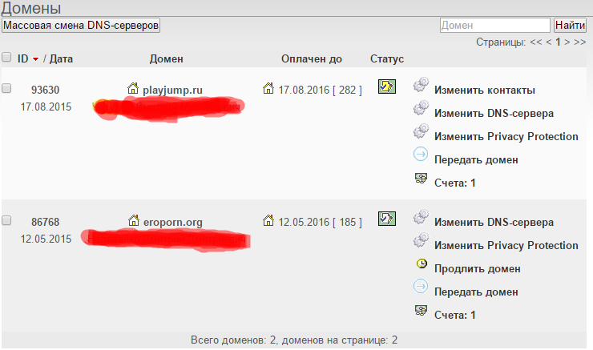This screenshot has height=350, width=593.
Task: Click the house icon beside playjump.ru
Action: [x=133, y=88]
